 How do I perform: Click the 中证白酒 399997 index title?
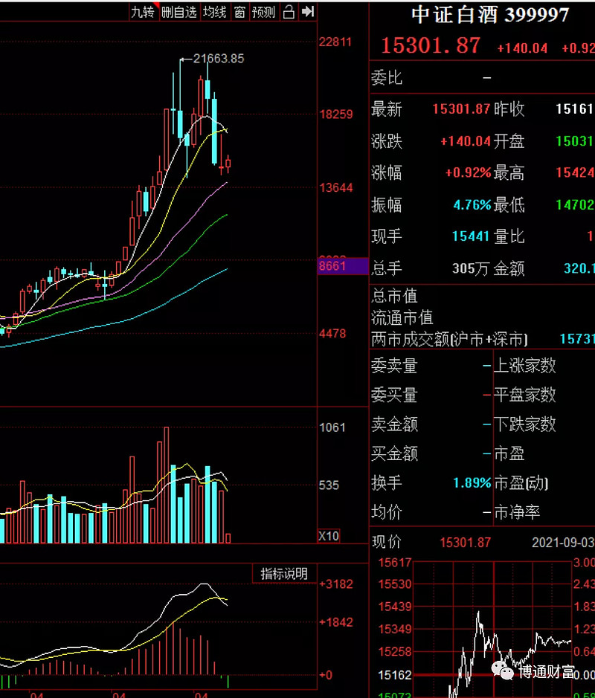point(487,15)
